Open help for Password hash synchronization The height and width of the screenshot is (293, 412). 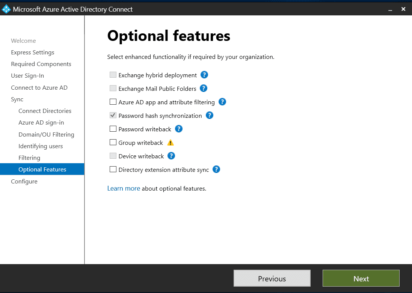click(x=210, y=115)
